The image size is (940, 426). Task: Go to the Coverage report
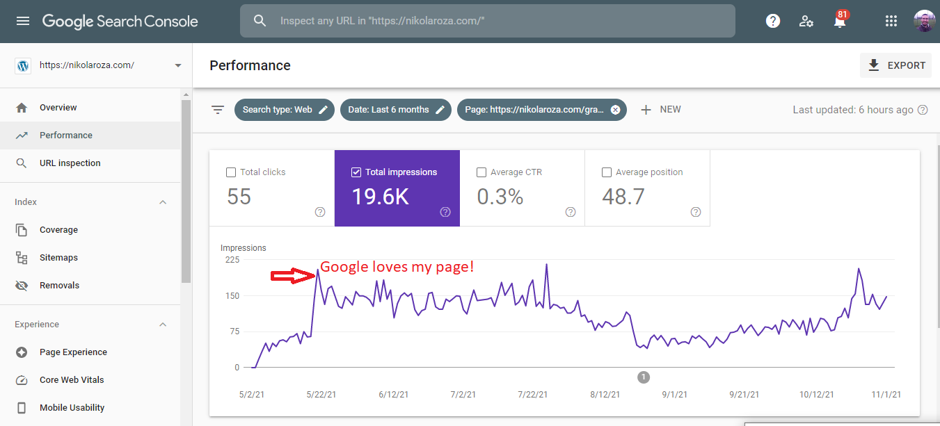(90, 230)
